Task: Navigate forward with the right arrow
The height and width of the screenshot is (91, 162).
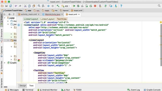Action: 53,6
